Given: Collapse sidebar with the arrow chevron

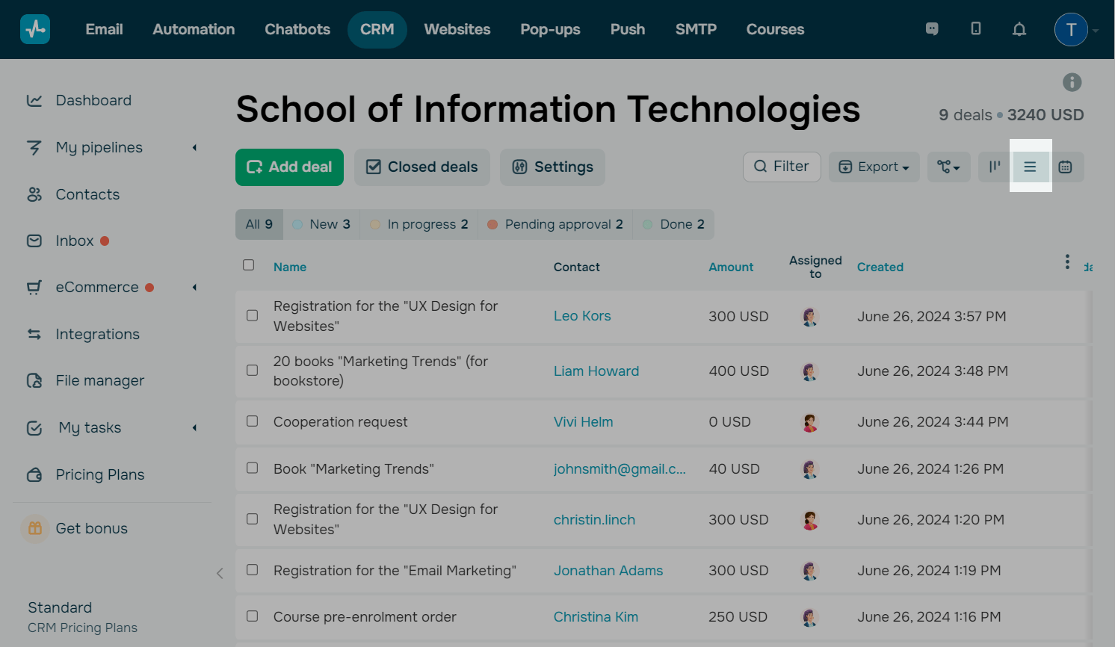Looking at the screenshot, I should pos(220,573).
